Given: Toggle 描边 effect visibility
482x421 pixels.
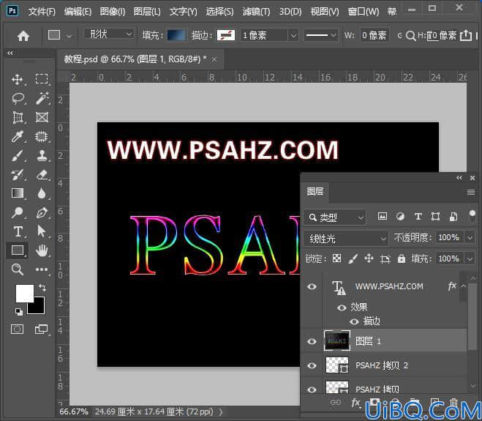Looking at the screenshot, I should pyautogui.click(x=354, y=321).
